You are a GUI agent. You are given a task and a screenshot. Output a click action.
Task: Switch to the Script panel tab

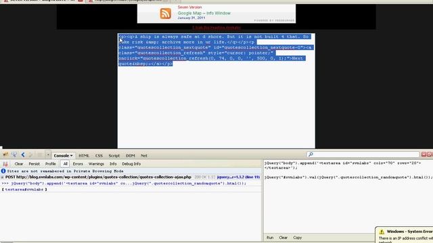pos(114,156)
